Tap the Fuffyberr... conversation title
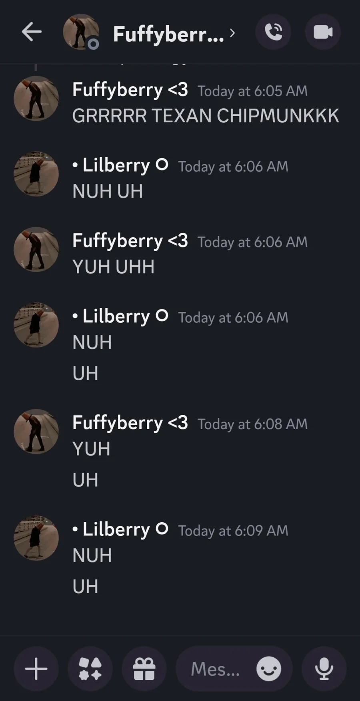Viewport: 360px width, 701px height. tap(168, 34)
